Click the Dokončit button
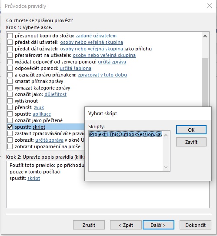217x236 pixels. coord(195,225)
